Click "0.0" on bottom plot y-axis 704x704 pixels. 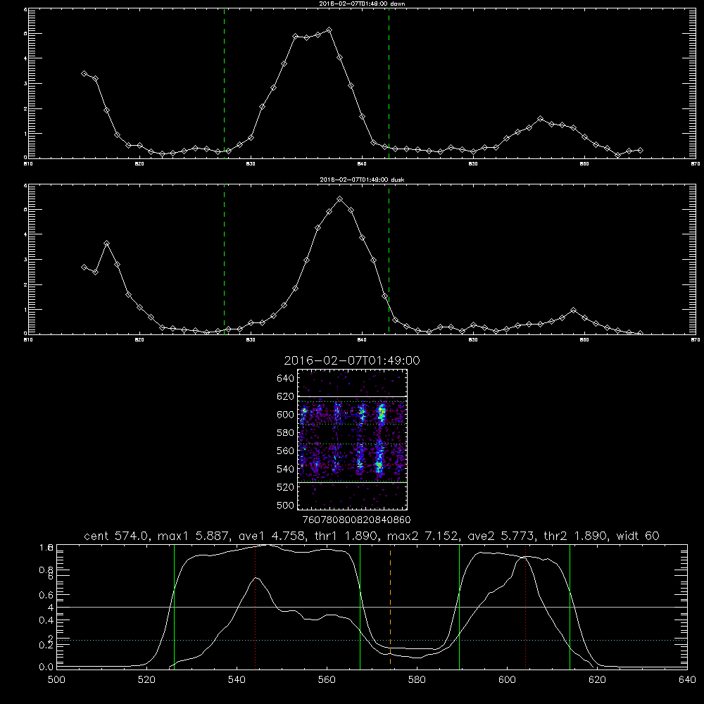click(x=46, y=667)
